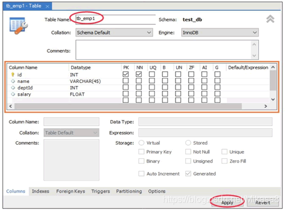Click column grid vertical scrollbar up arrow
Screen dimensions: 285x210
coord(273,67)
